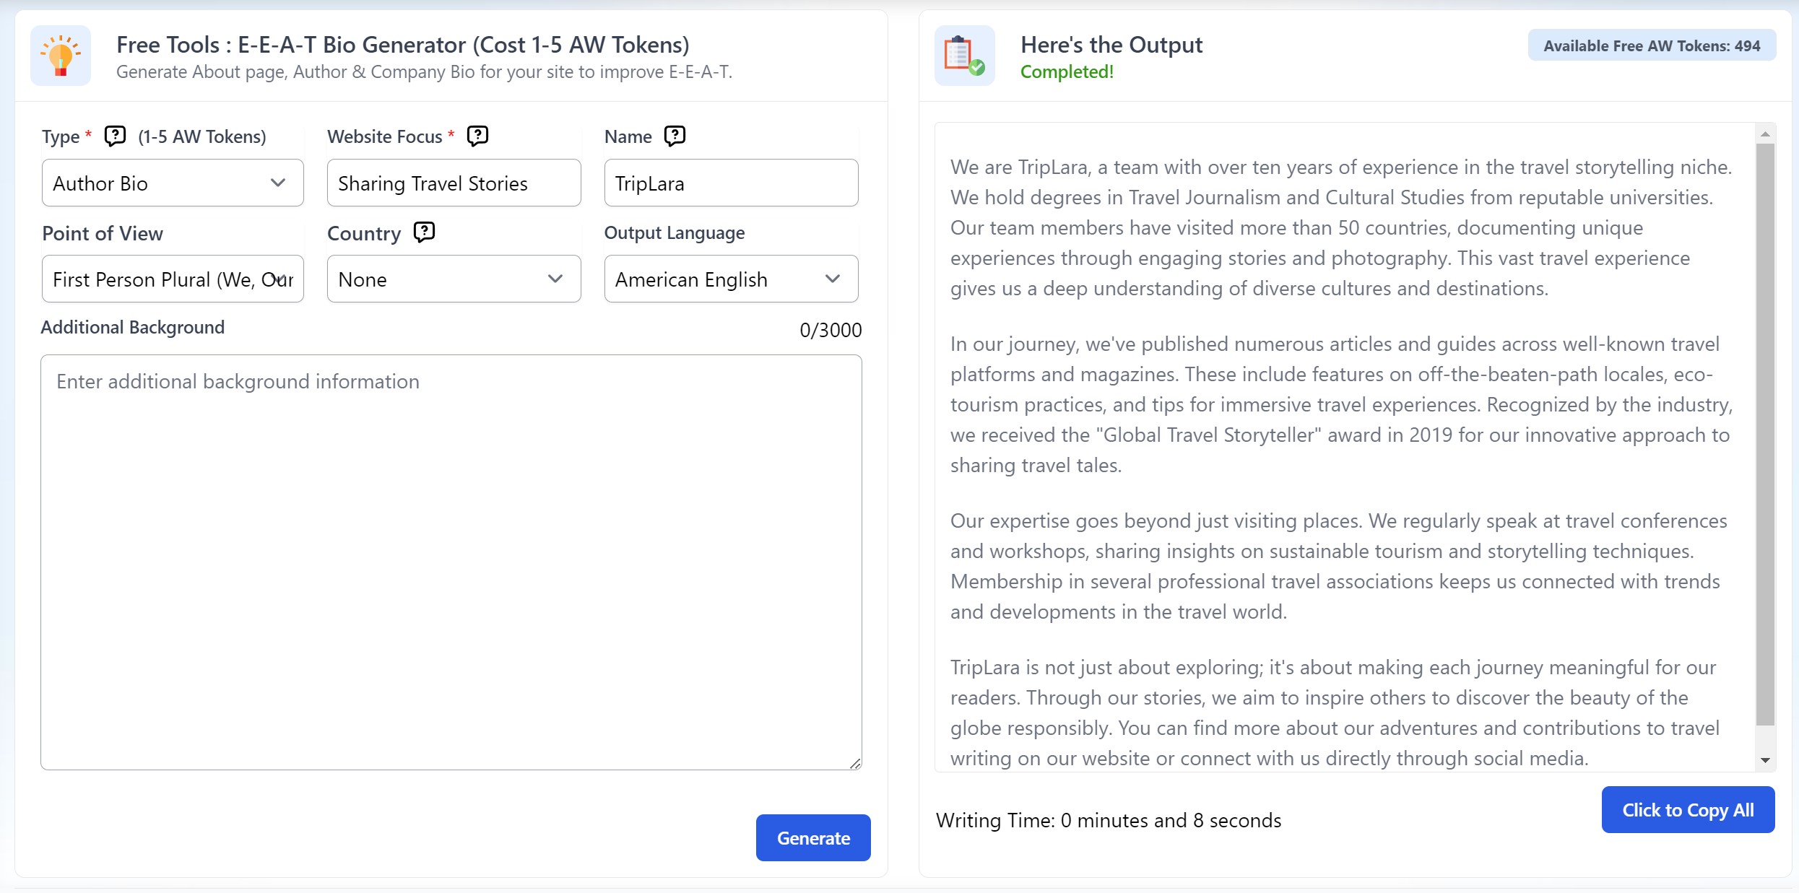This screenshot has width=1799, height=893.
Task: Click the clipboard output icon
Action: click(x=965, y=56)
